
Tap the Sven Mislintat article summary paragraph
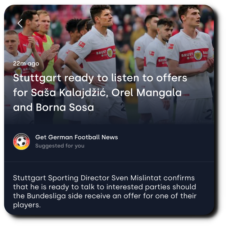coord(105,191)
